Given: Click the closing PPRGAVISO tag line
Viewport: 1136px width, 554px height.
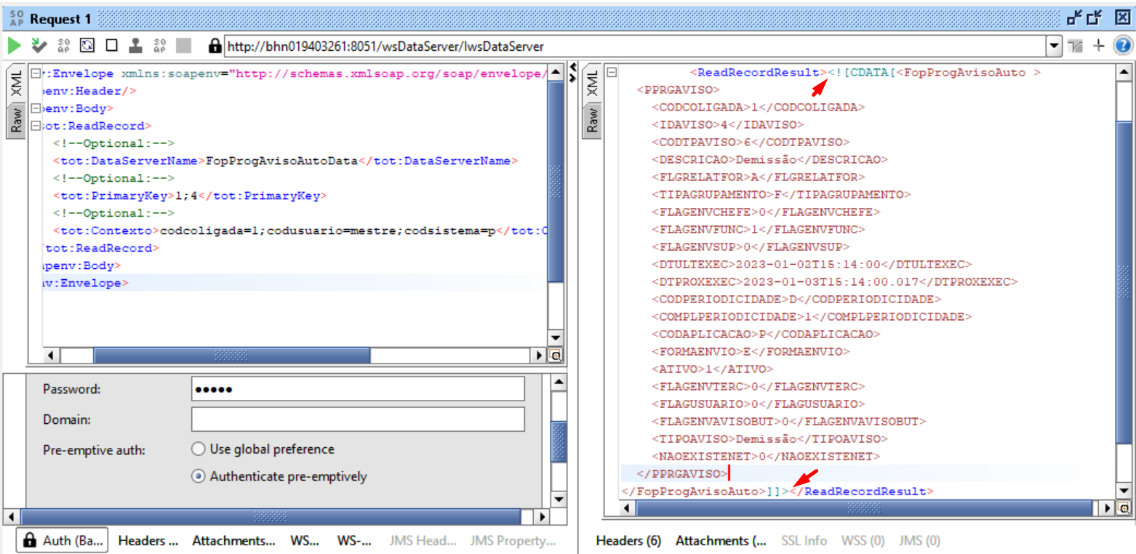Looking at the screenshot, I should click(x=681, y=473).
